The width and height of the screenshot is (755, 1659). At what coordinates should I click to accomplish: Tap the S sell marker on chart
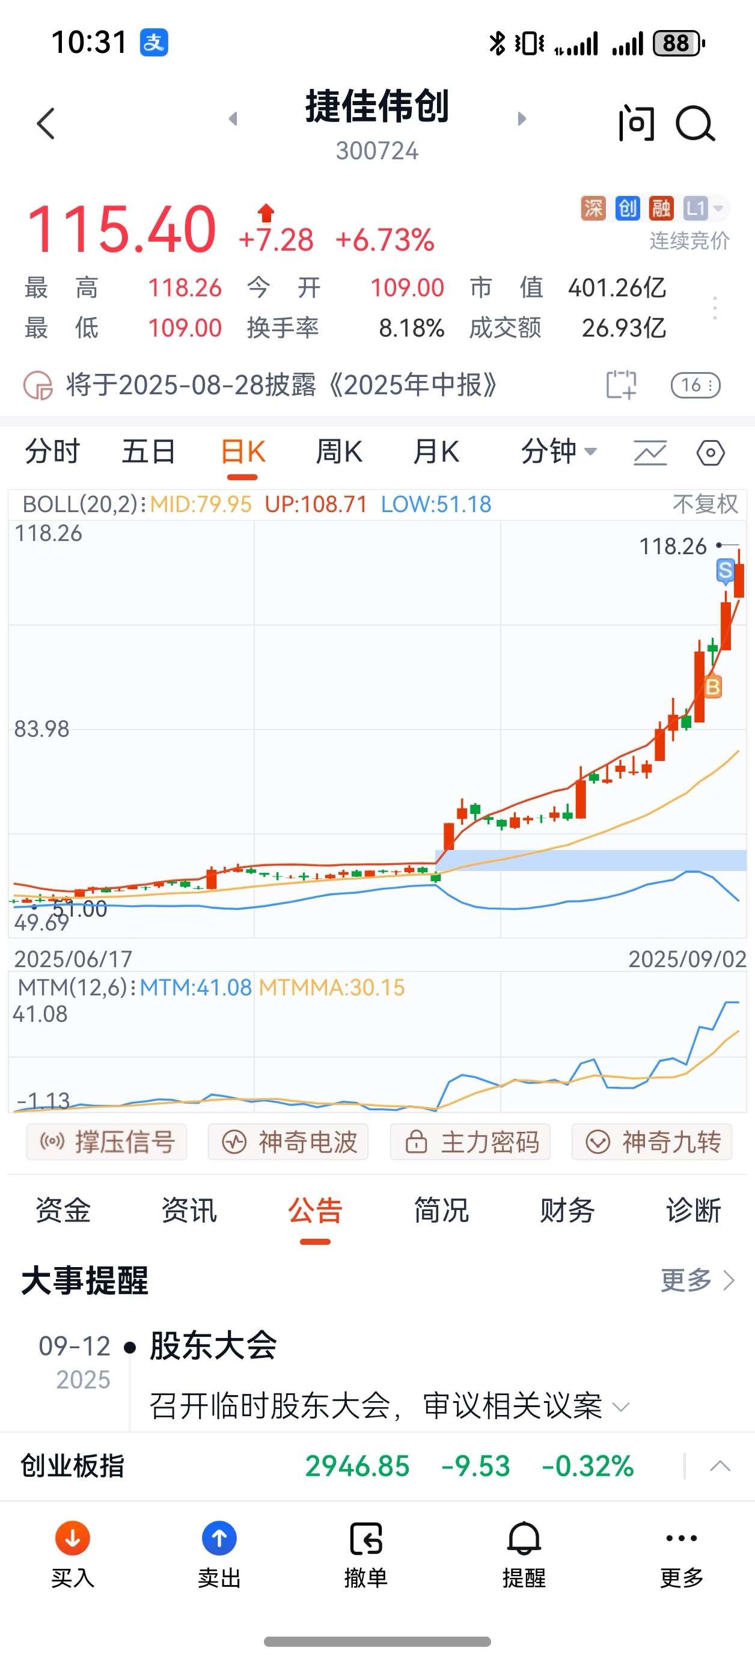726,570
